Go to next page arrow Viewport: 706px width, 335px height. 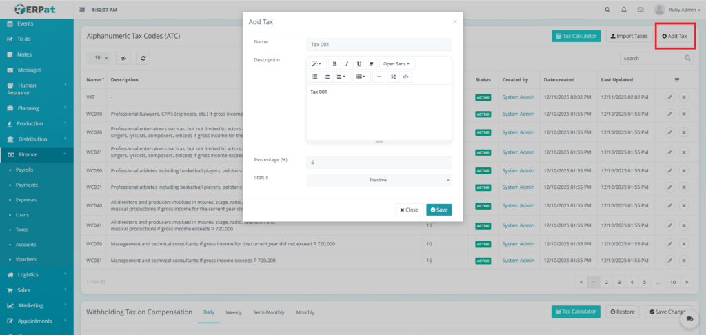687,283
